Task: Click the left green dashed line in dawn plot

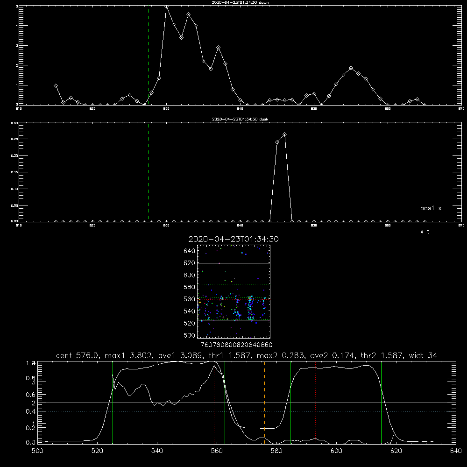Action: point(149,55)
